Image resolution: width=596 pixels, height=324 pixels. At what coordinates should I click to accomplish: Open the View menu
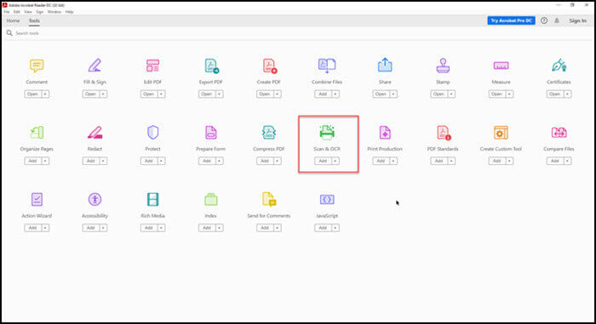(x=28, y=12)
